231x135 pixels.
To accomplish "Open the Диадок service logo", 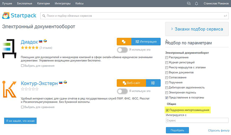I will (x=9, y=49).
